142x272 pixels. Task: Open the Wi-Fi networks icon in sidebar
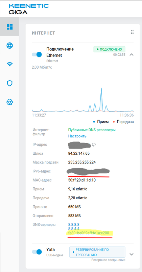click(x=10, y=64)
